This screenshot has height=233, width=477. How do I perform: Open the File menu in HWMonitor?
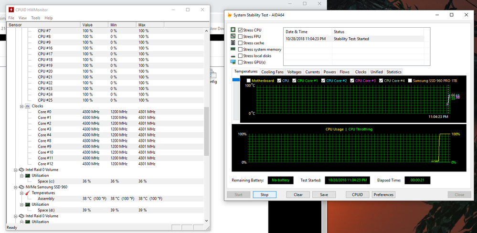(11, 18)
